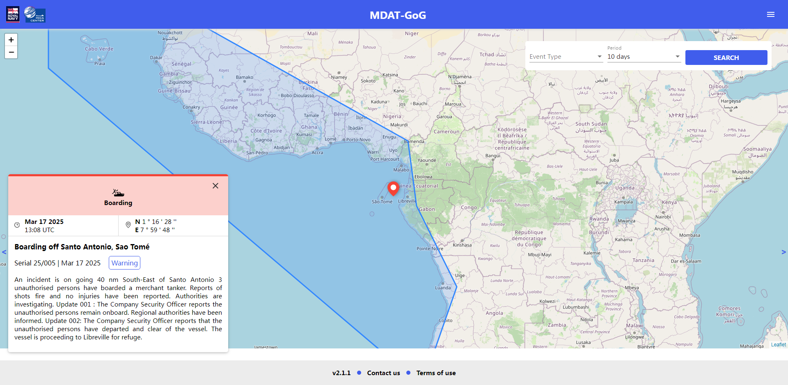This screenshot has width=788, height=385.
Task: Click the location pin coordinates icon
Action: coord(128,225)
